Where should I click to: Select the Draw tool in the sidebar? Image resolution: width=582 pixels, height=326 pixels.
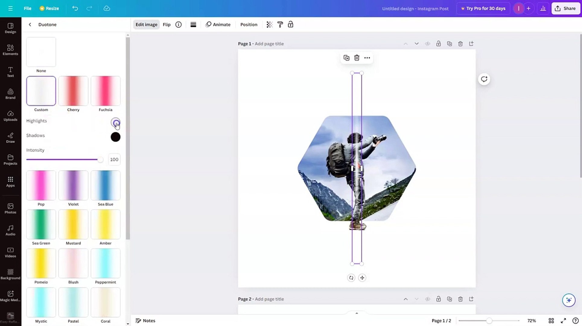tap(11, 138)
